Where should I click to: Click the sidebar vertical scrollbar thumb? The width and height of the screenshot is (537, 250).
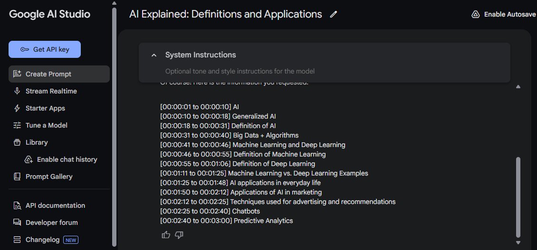(115, 127)
